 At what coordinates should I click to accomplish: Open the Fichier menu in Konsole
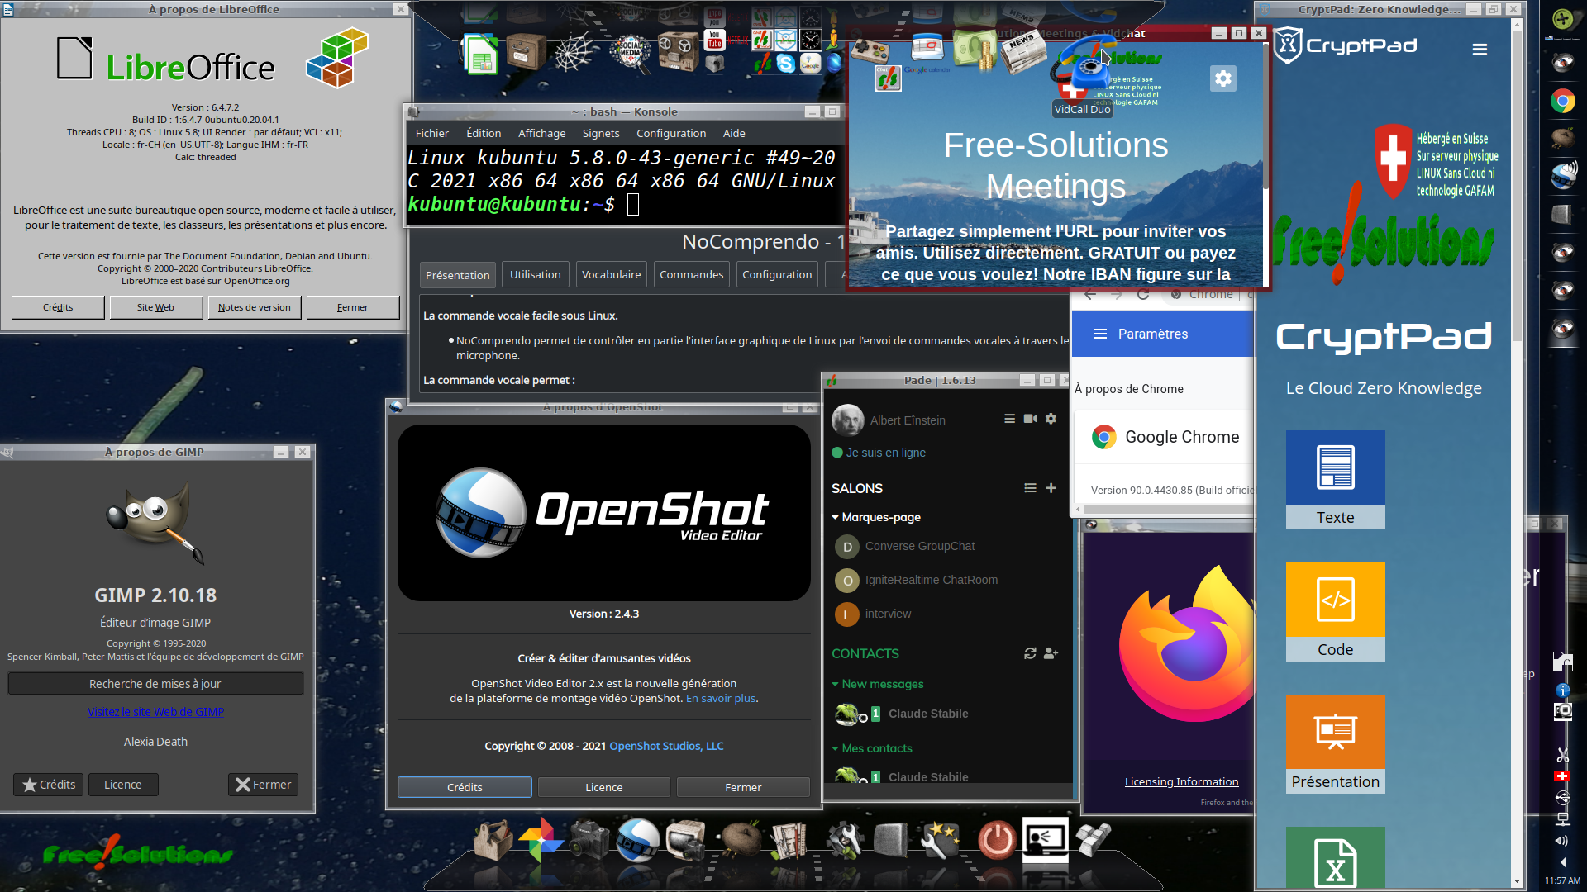tap(432, 133)
